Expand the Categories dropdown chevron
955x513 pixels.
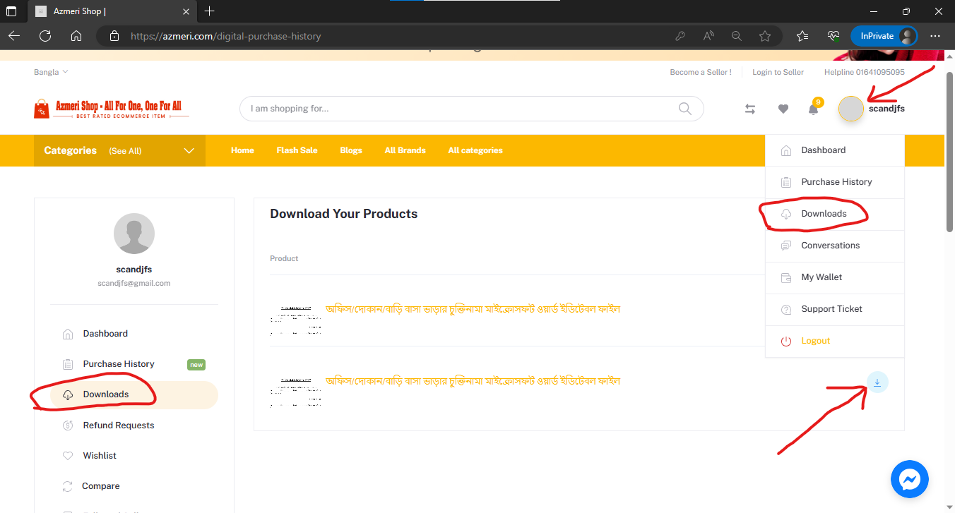[189, 150]
